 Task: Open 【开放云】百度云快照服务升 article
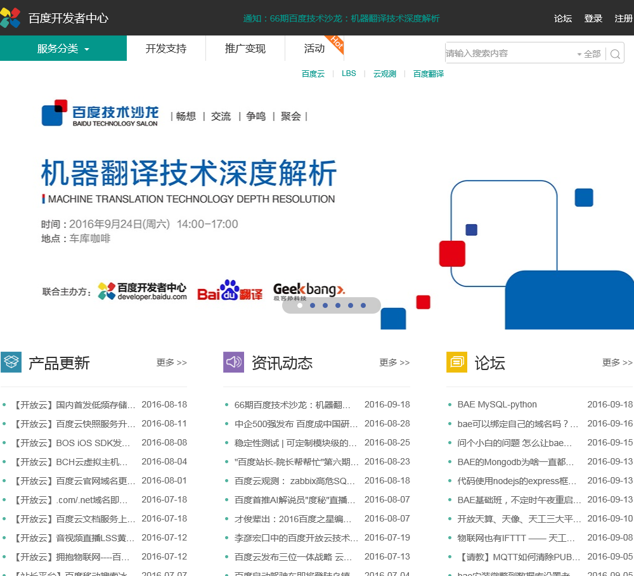point(74,424)
